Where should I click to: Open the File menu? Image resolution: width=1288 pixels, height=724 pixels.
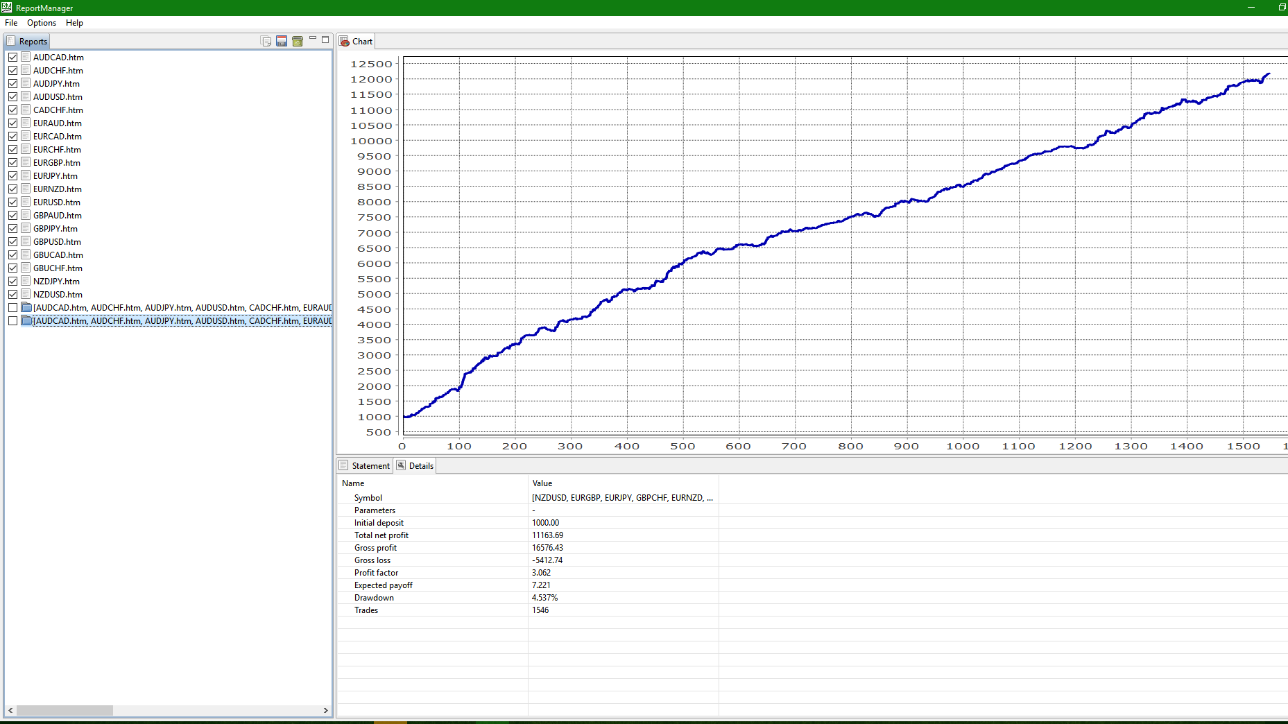(x=11, y=23)
